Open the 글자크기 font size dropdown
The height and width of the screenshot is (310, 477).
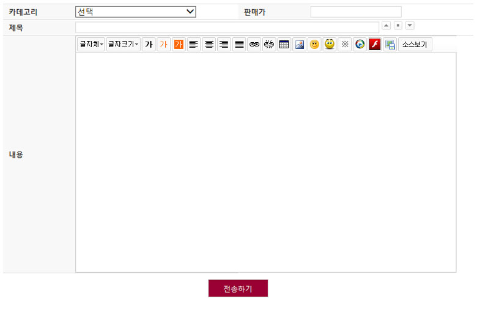pos(123,45)
